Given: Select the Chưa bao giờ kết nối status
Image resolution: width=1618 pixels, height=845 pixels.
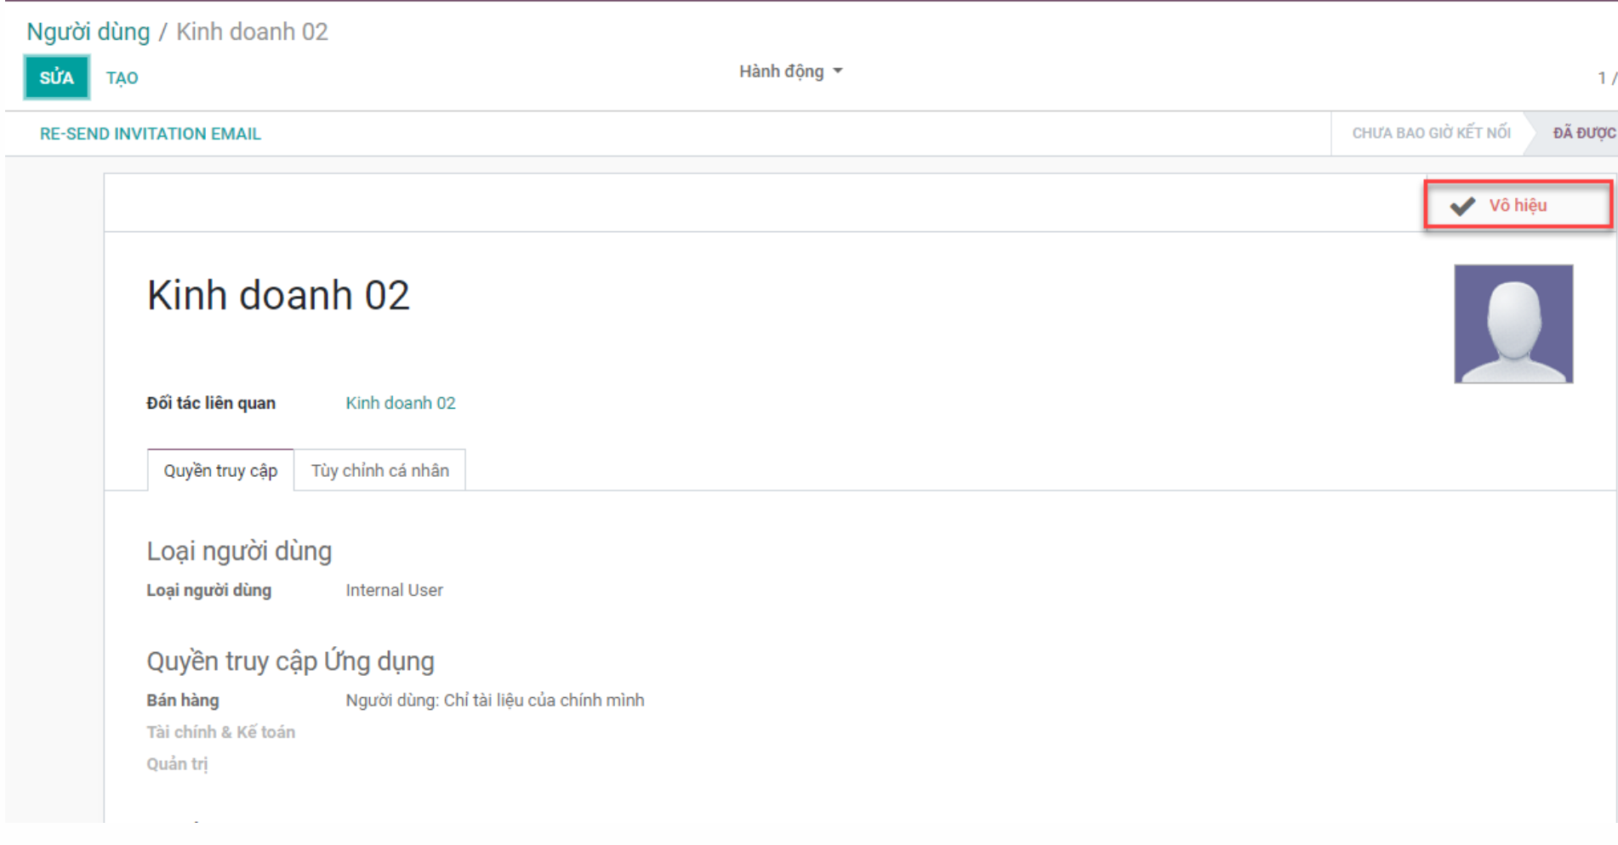Looking at the screenshot, I should click(1431, 133).
